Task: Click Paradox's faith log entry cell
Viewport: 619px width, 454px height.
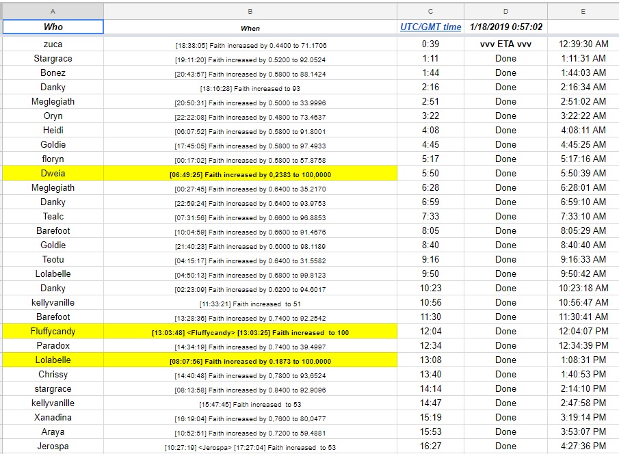Action: click(x=250, y=346)
